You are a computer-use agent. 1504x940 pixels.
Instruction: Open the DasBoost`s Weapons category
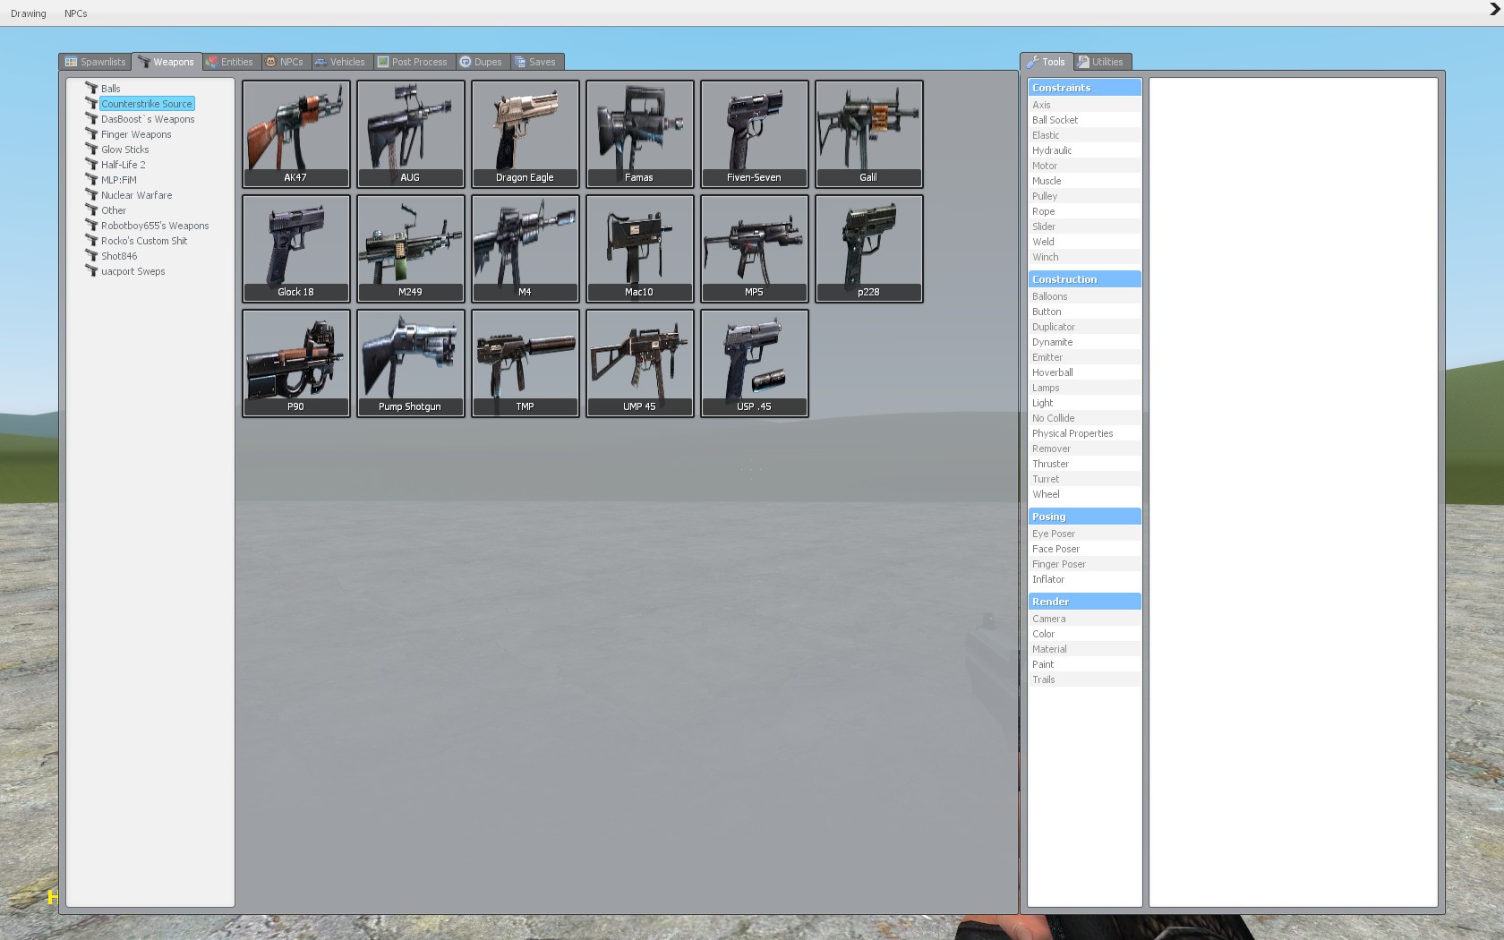148,119
